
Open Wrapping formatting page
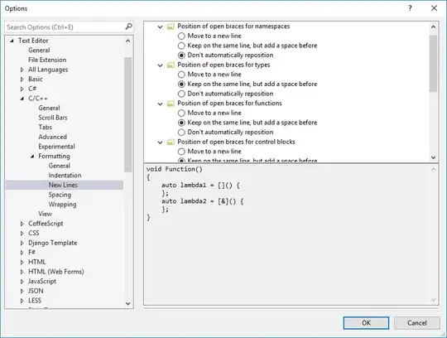[62, 205]
